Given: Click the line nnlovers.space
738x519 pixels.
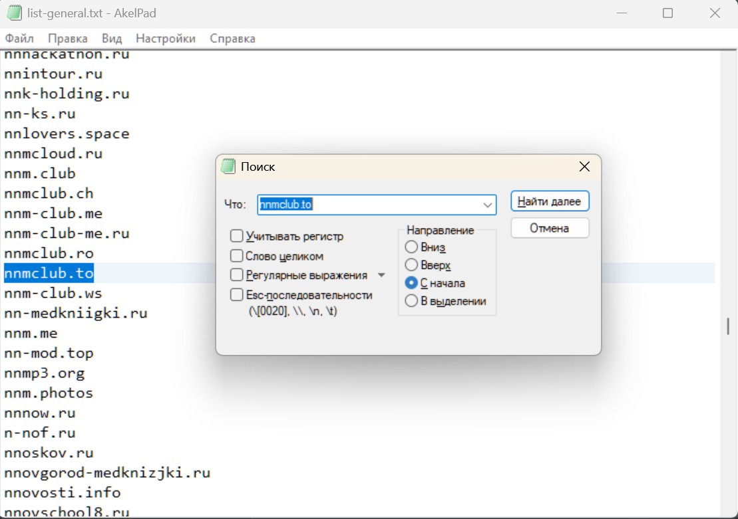Looking at the screenshot, I should click(67, 134).
